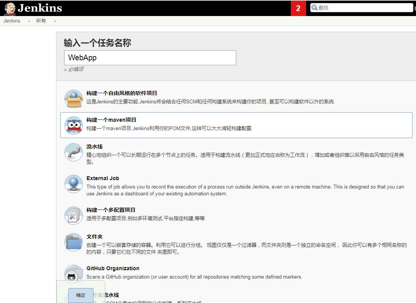
Task: Expand the 所有 breadcrumb arrow
Action: (55, 21)
